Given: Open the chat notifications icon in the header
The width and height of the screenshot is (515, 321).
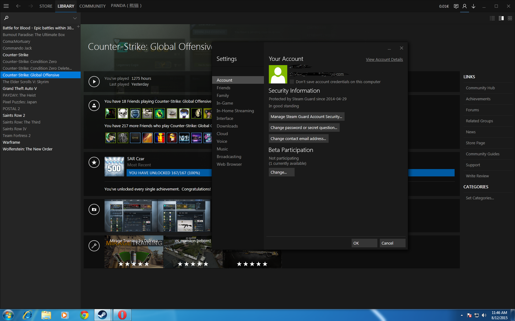Looking at the screenshot, I should [x=456, y=6].
